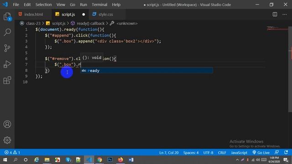Screen dimensions: 292x164
Task: Switch to VS Code taskbar icon
Action: coord(89,160)
